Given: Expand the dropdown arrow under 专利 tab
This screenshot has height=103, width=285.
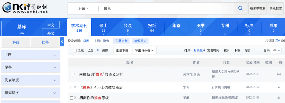Looking at the screenshot, I should coord(225,34).
